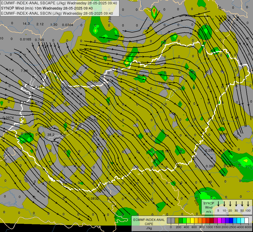Click the map value '3.47'

(x=23, y=102)
